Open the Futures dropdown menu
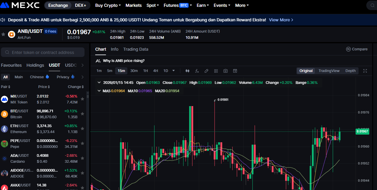Viewport: 377px width, 190px height. (x=178, y=5)
